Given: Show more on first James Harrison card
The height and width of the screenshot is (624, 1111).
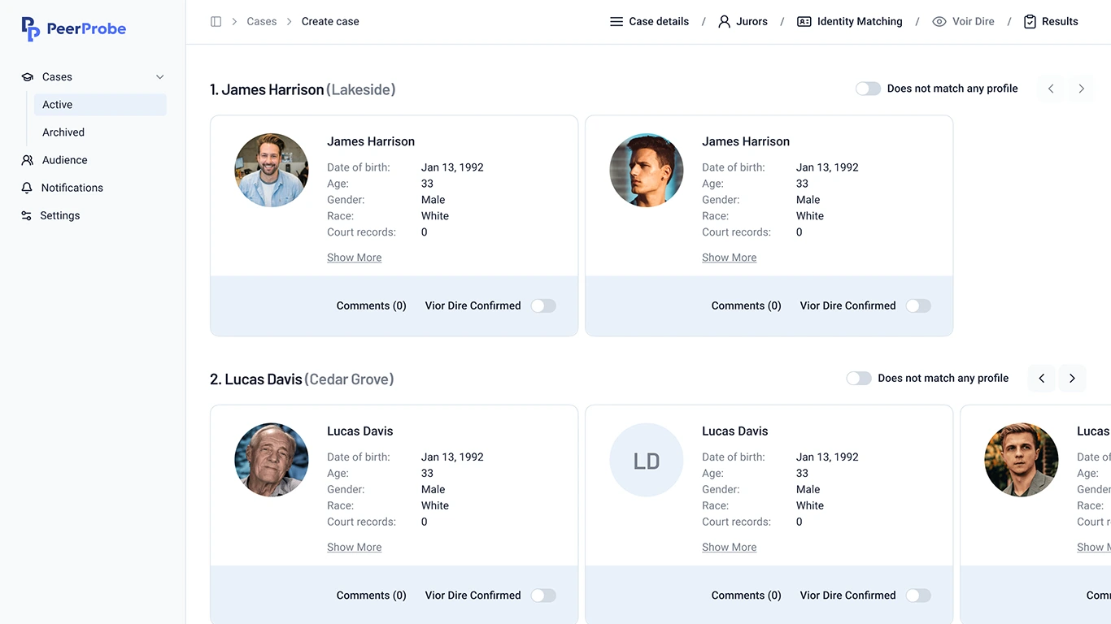Looking at the screenshot, I should click(x=354, y=258).
